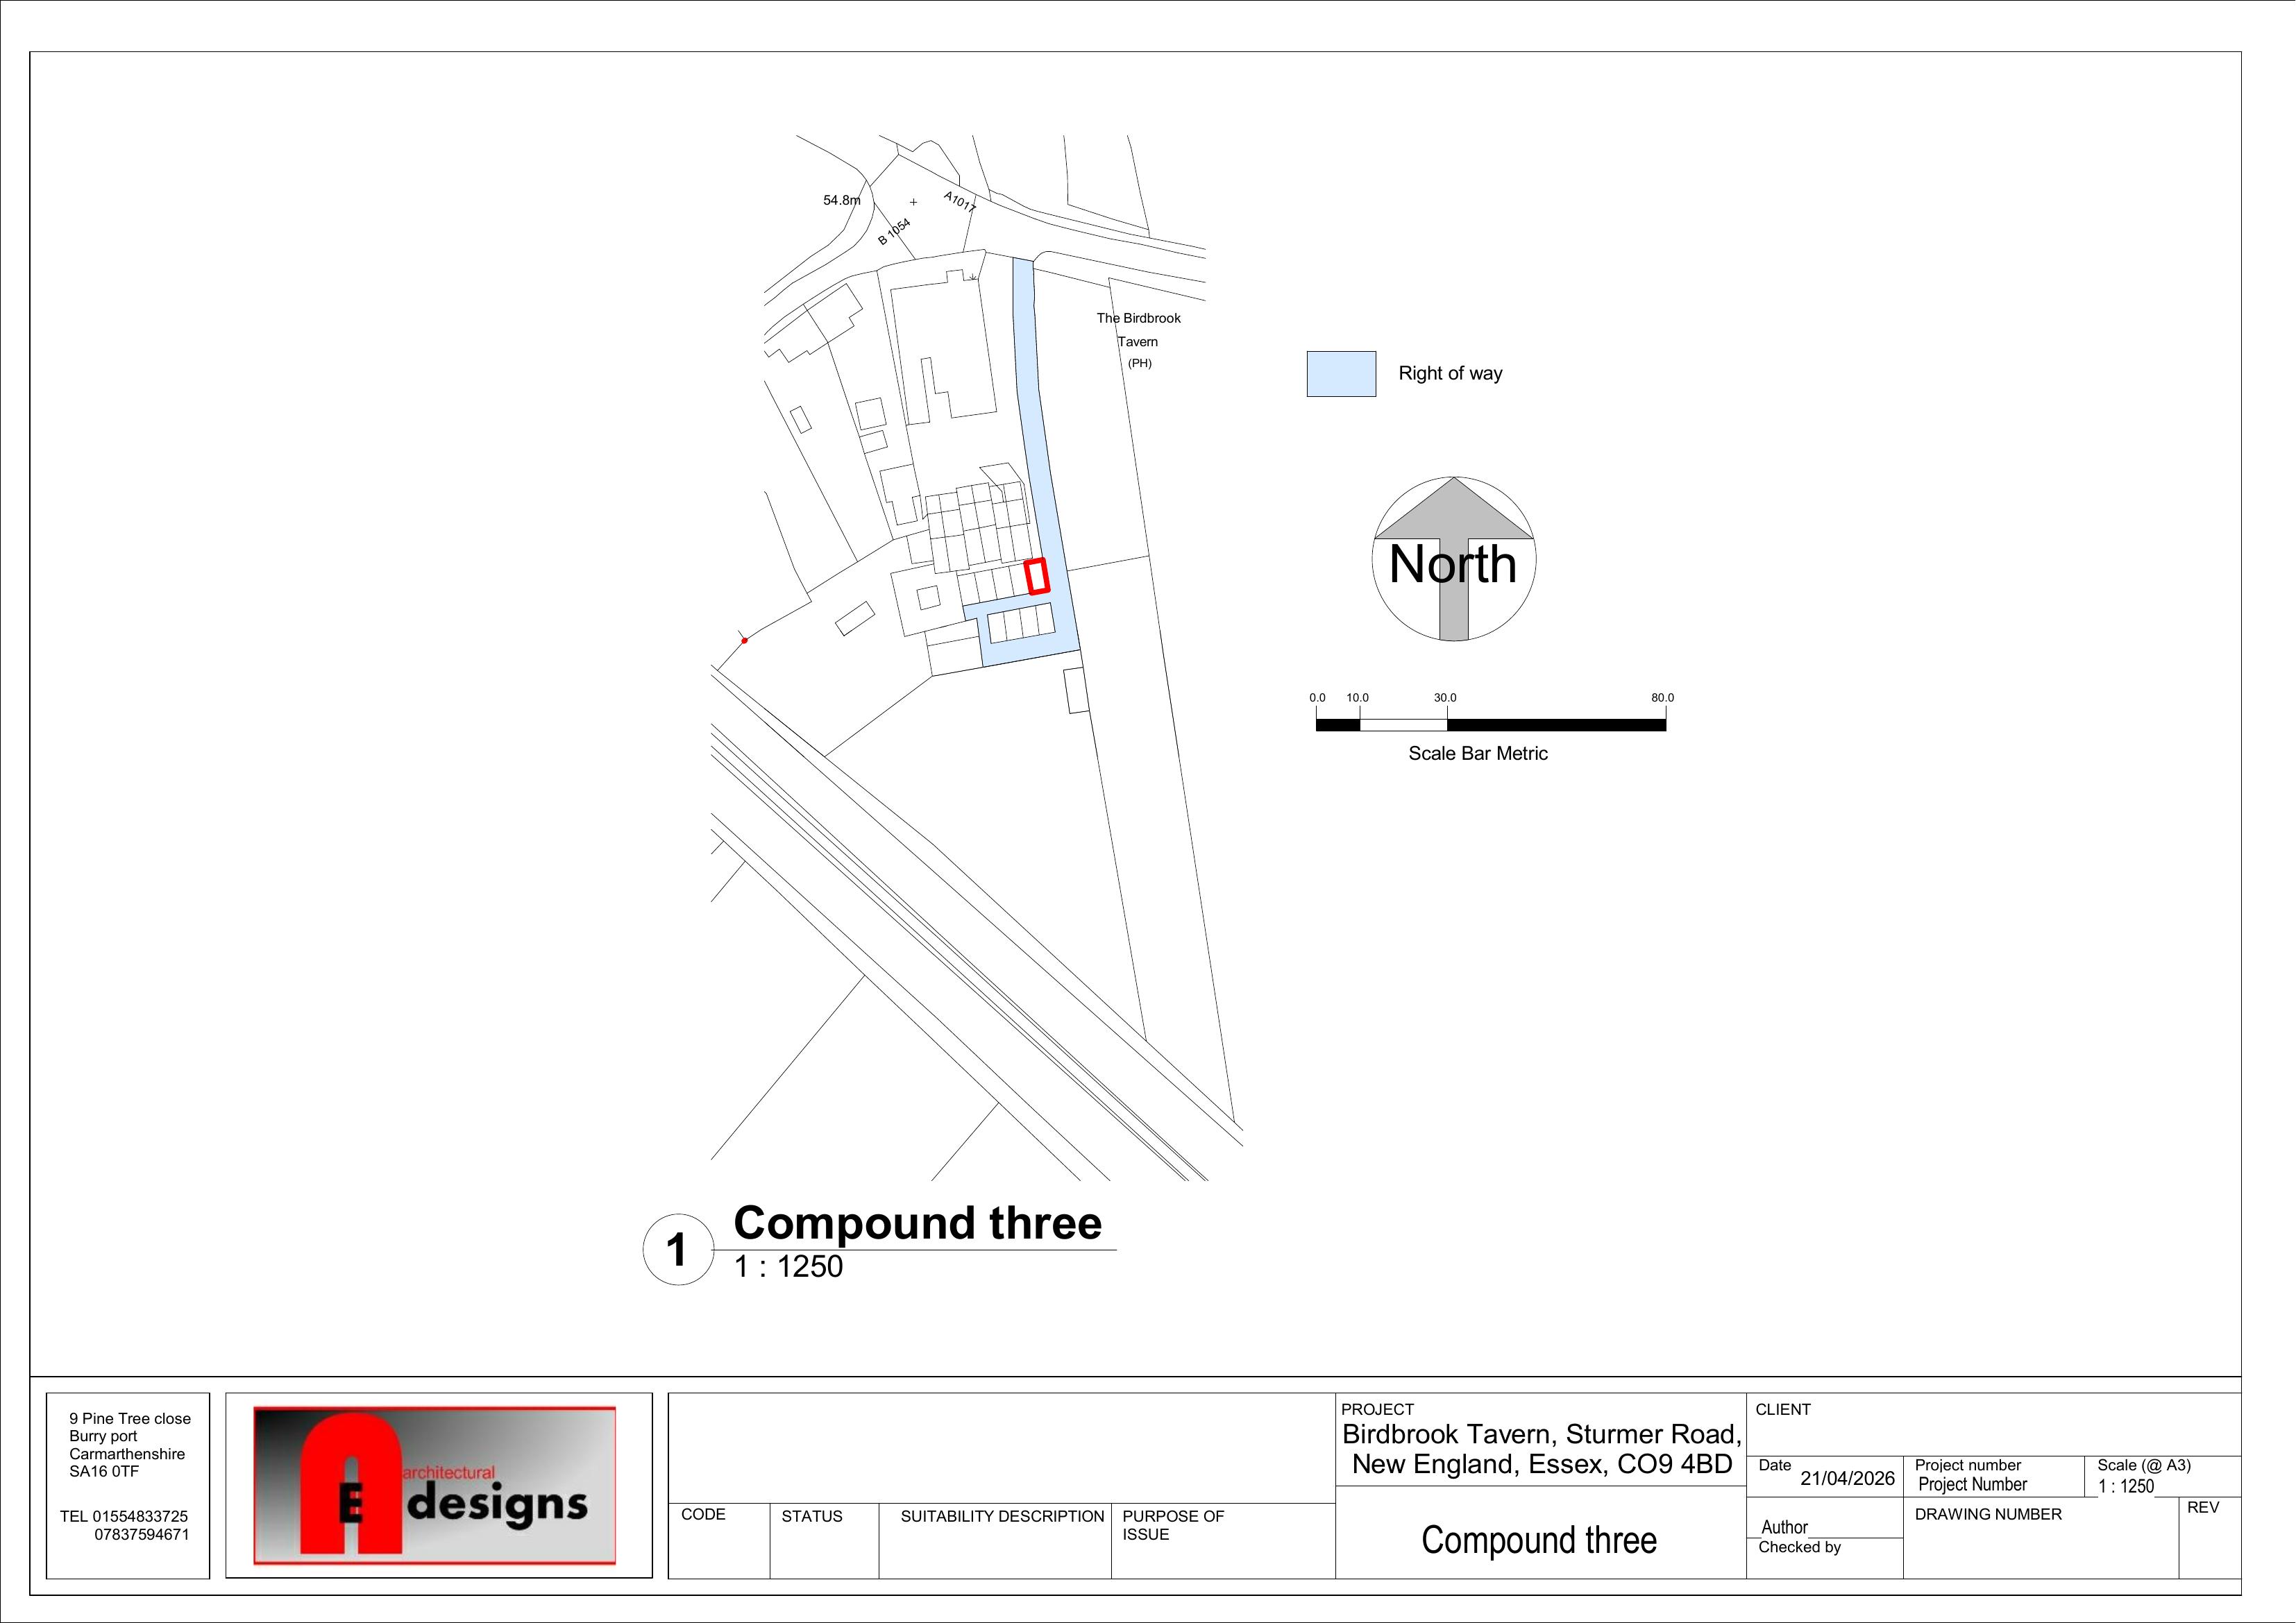Viewport: 2296px width, 1623px height.
Task: Click the '30.0' scale bar mark
Action: pyautogui.click(x=1445, y=698)
